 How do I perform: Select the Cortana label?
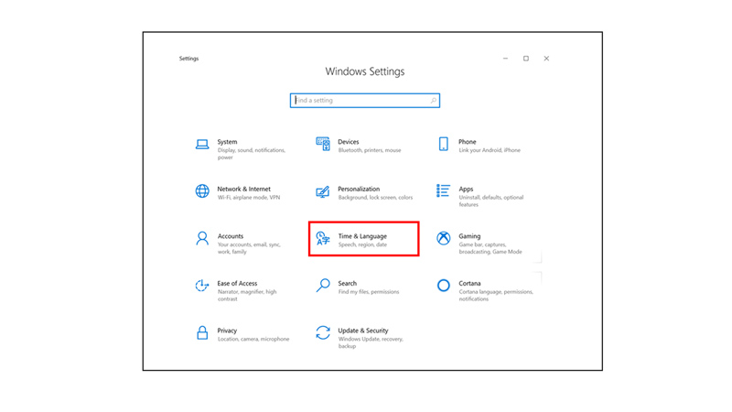point(469,284)
